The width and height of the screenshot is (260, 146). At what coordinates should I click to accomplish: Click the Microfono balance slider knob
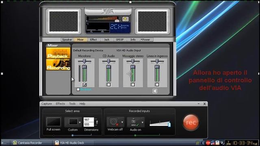pos(84,61)
